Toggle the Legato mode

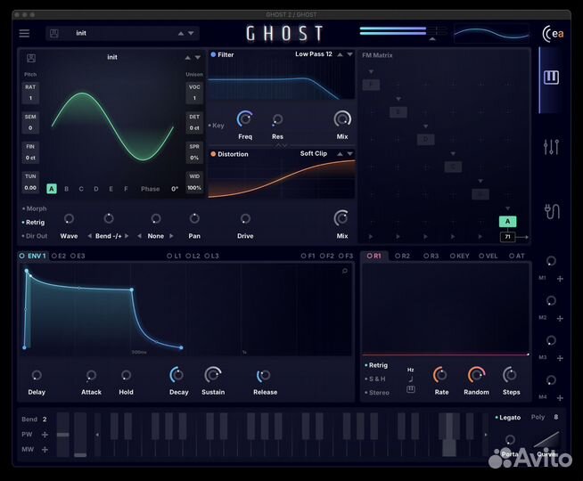508,418
